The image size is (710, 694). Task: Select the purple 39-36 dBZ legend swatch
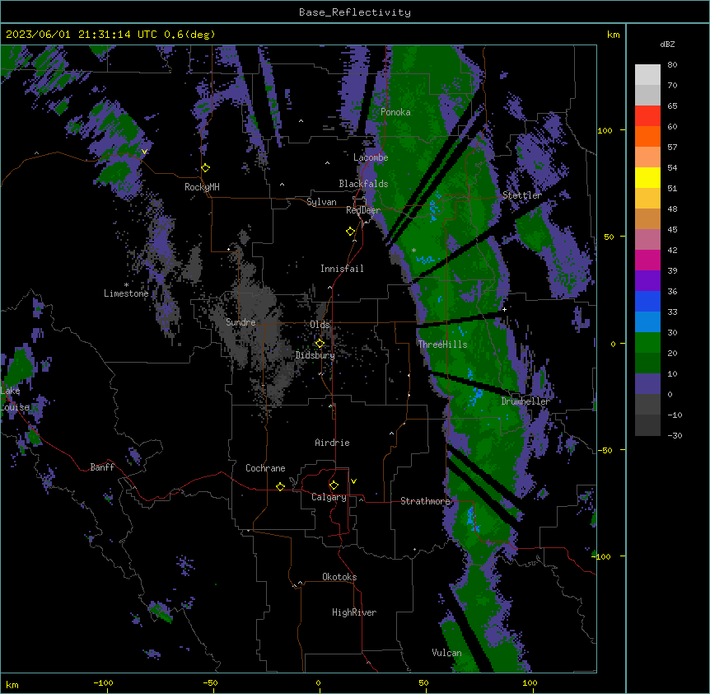(x=647, y=281)
